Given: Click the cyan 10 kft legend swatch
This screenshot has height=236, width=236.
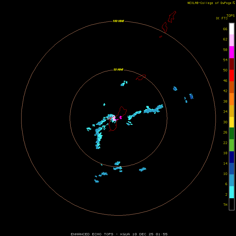Looking at the screenshot, I should (x=232, y=192).
